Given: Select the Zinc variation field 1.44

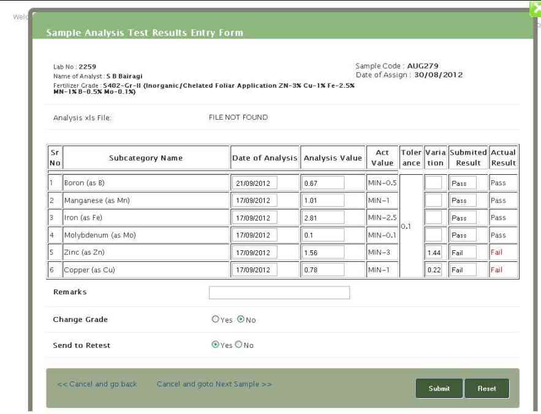Looking at the screenshot, I should tap(434, 253).
